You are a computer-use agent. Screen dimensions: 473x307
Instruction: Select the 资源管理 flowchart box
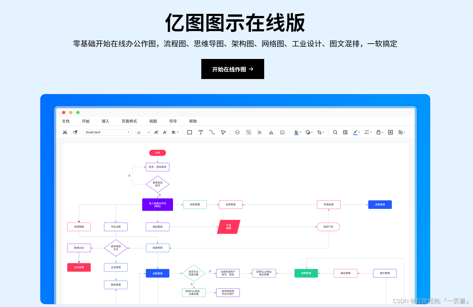coord(79,227)
